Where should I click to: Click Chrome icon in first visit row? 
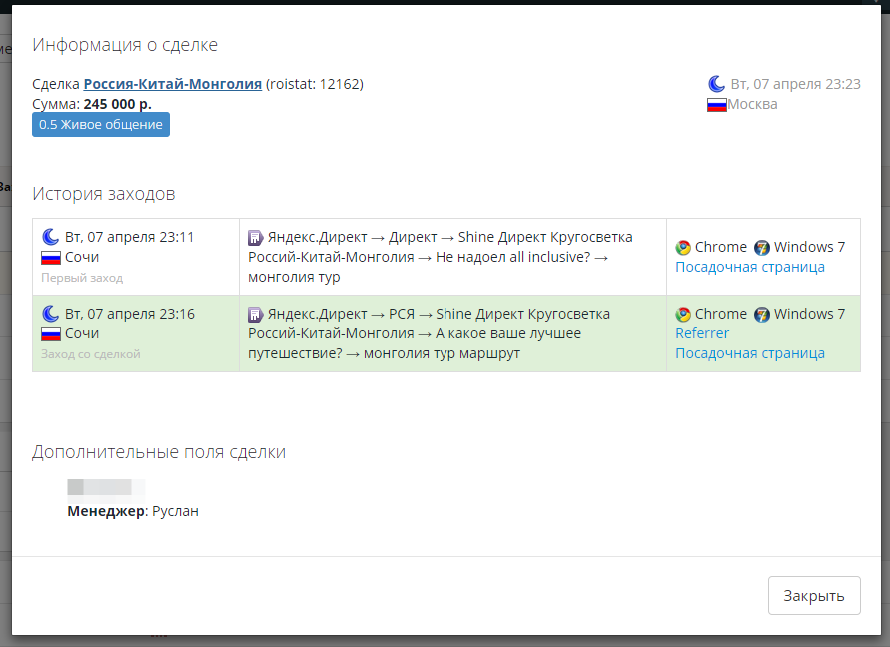tap(683, 248)
